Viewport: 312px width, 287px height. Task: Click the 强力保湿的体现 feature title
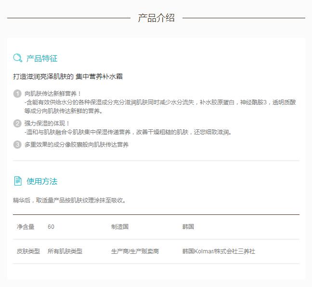(47, 124)
